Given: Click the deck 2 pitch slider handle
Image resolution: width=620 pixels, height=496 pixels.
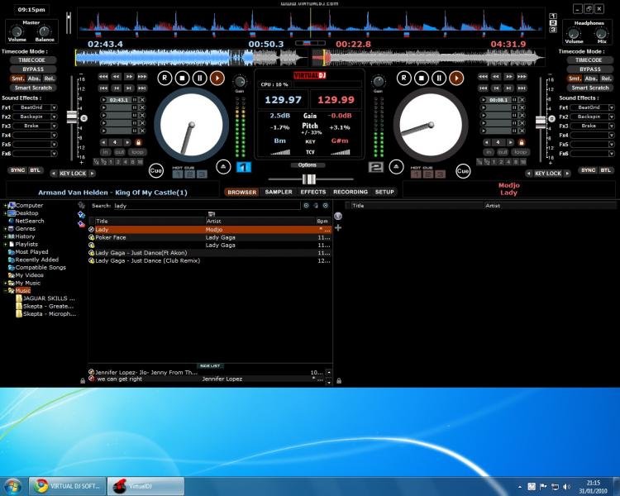Looking at the screenshot, I should [541, 122].
